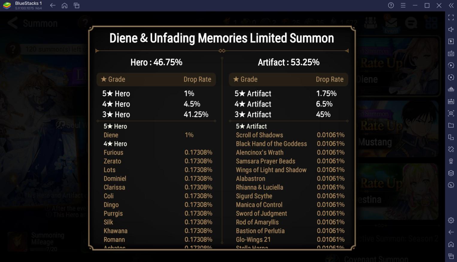Click the Summon back chevron
Viewport: 457px width, 262px height.
[12, 23]
